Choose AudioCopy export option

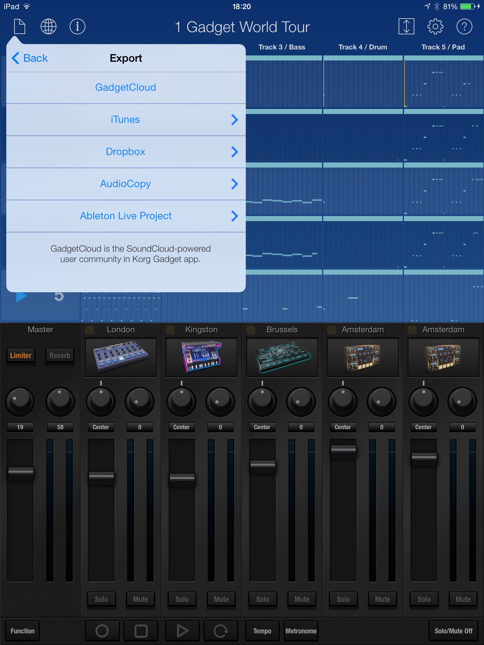point(126,184)
